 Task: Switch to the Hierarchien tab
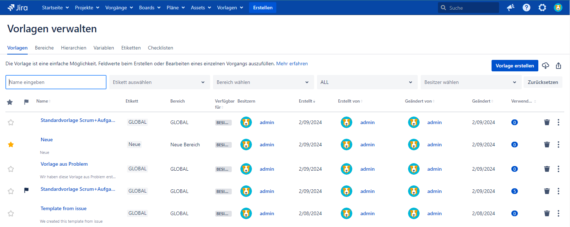73,48
